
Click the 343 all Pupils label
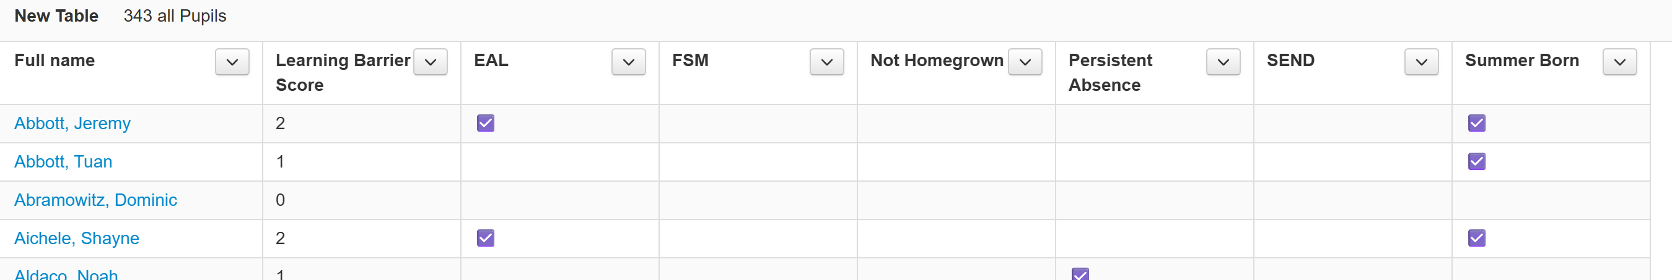click(175, 15)
